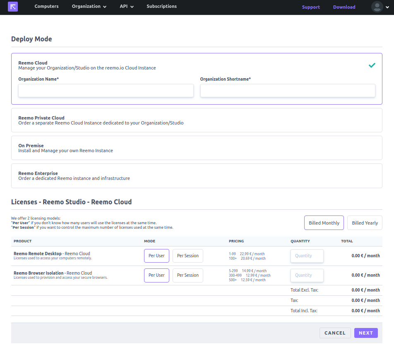Select Per User for Reemo Remote Desktop
Image resolution: width=394 pixels, height=347 pixels.
(156, 256)
